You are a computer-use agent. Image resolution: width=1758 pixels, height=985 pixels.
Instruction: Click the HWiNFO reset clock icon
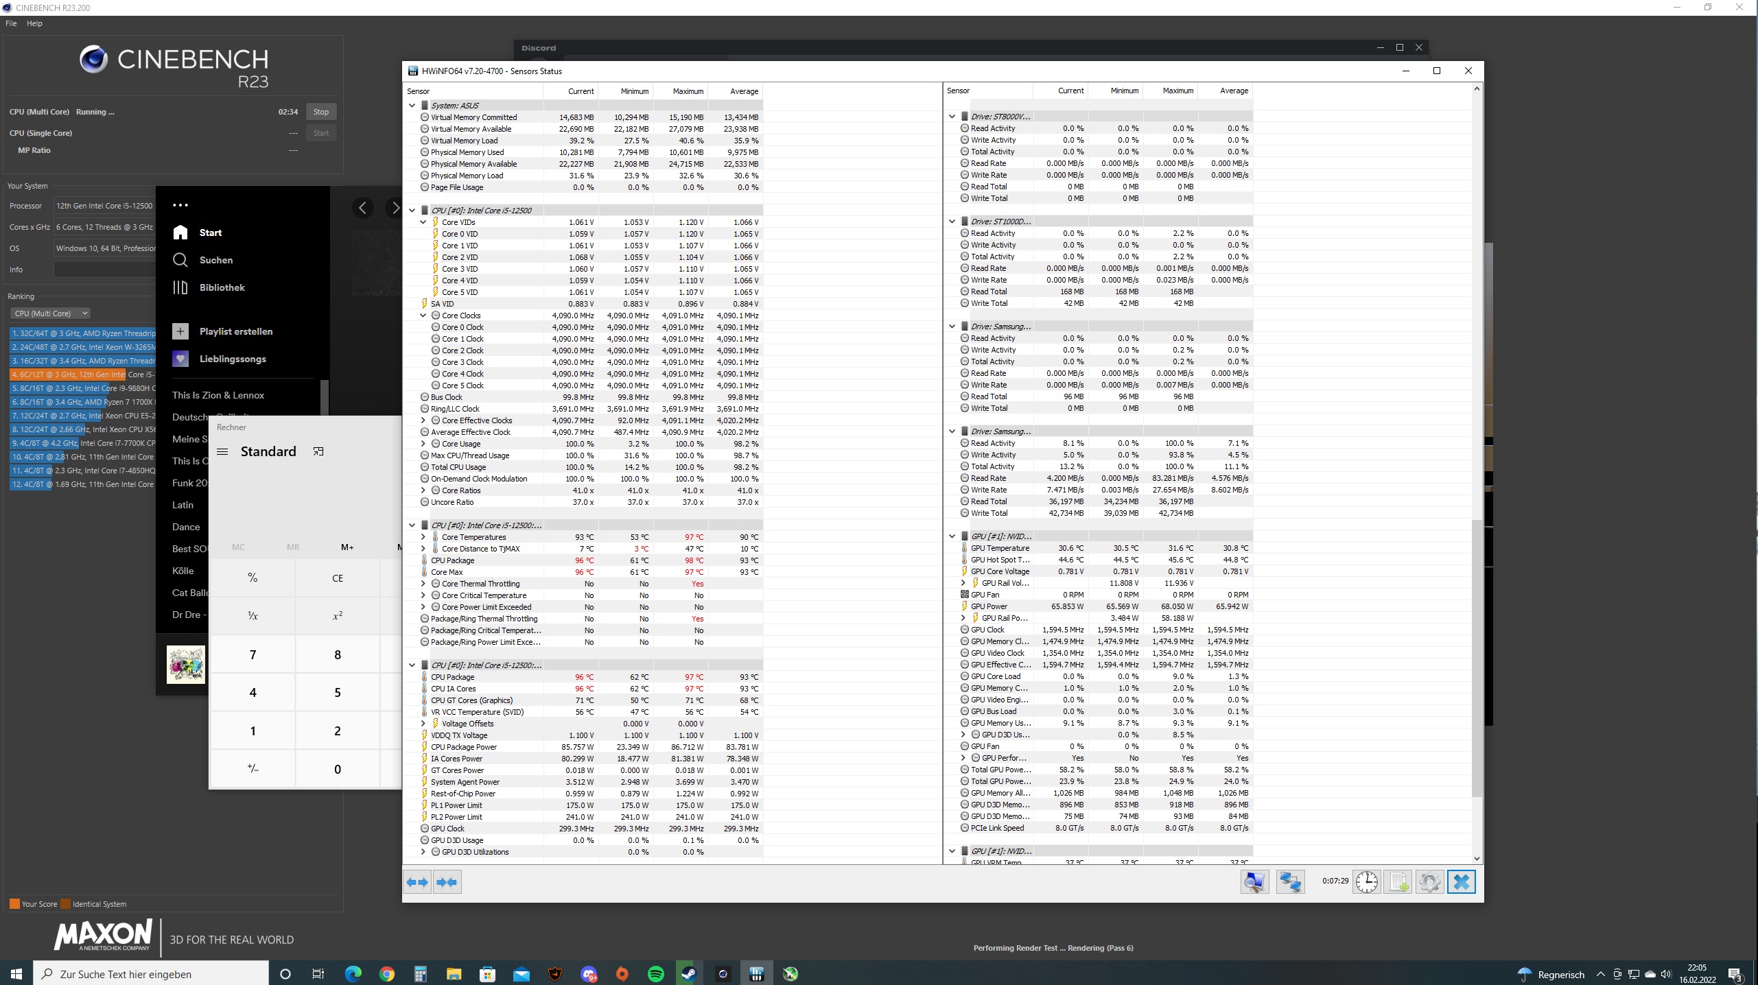[x=1366, y=882]
